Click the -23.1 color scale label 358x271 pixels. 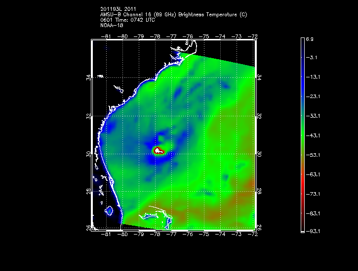click(x=313, y=97)
